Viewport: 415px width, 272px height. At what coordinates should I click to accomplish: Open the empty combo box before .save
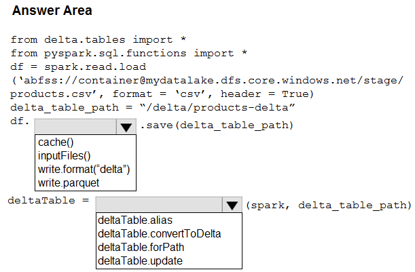point(85,127)
